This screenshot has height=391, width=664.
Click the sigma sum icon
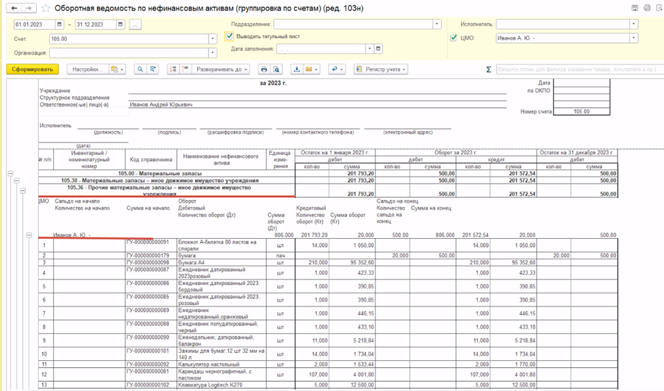pos(489,70)
